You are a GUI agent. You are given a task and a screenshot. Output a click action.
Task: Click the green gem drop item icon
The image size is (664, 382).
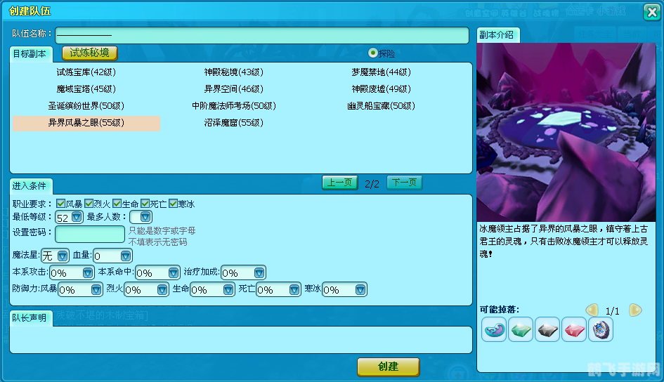(x=521, y=329)
